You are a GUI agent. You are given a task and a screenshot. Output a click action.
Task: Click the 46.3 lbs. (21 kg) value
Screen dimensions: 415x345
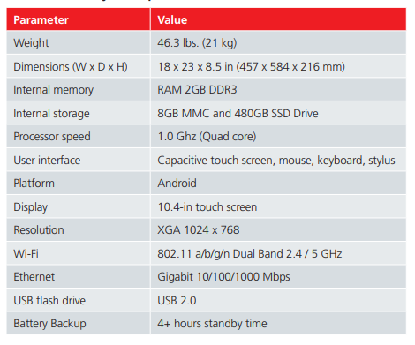click(197, 43)
